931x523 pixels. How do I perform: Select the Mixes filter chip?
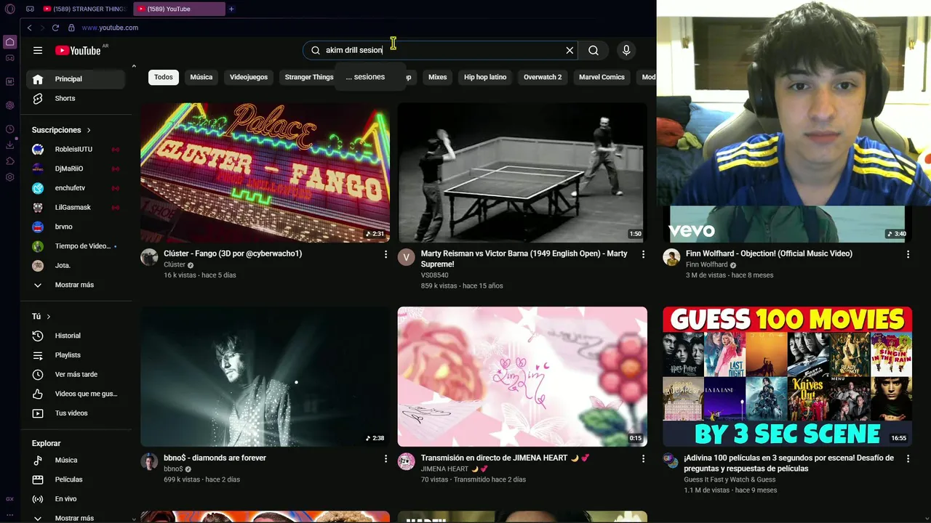point(438,77)
